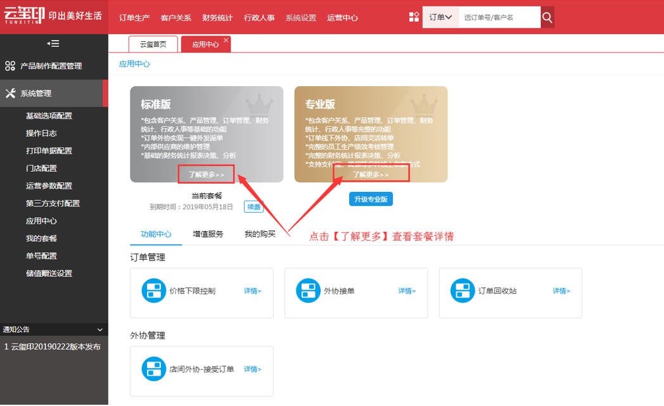Open 我的套餐 in the sidebar
The width and height of the screenshot is (664, 406).
[x=41, y=238]
